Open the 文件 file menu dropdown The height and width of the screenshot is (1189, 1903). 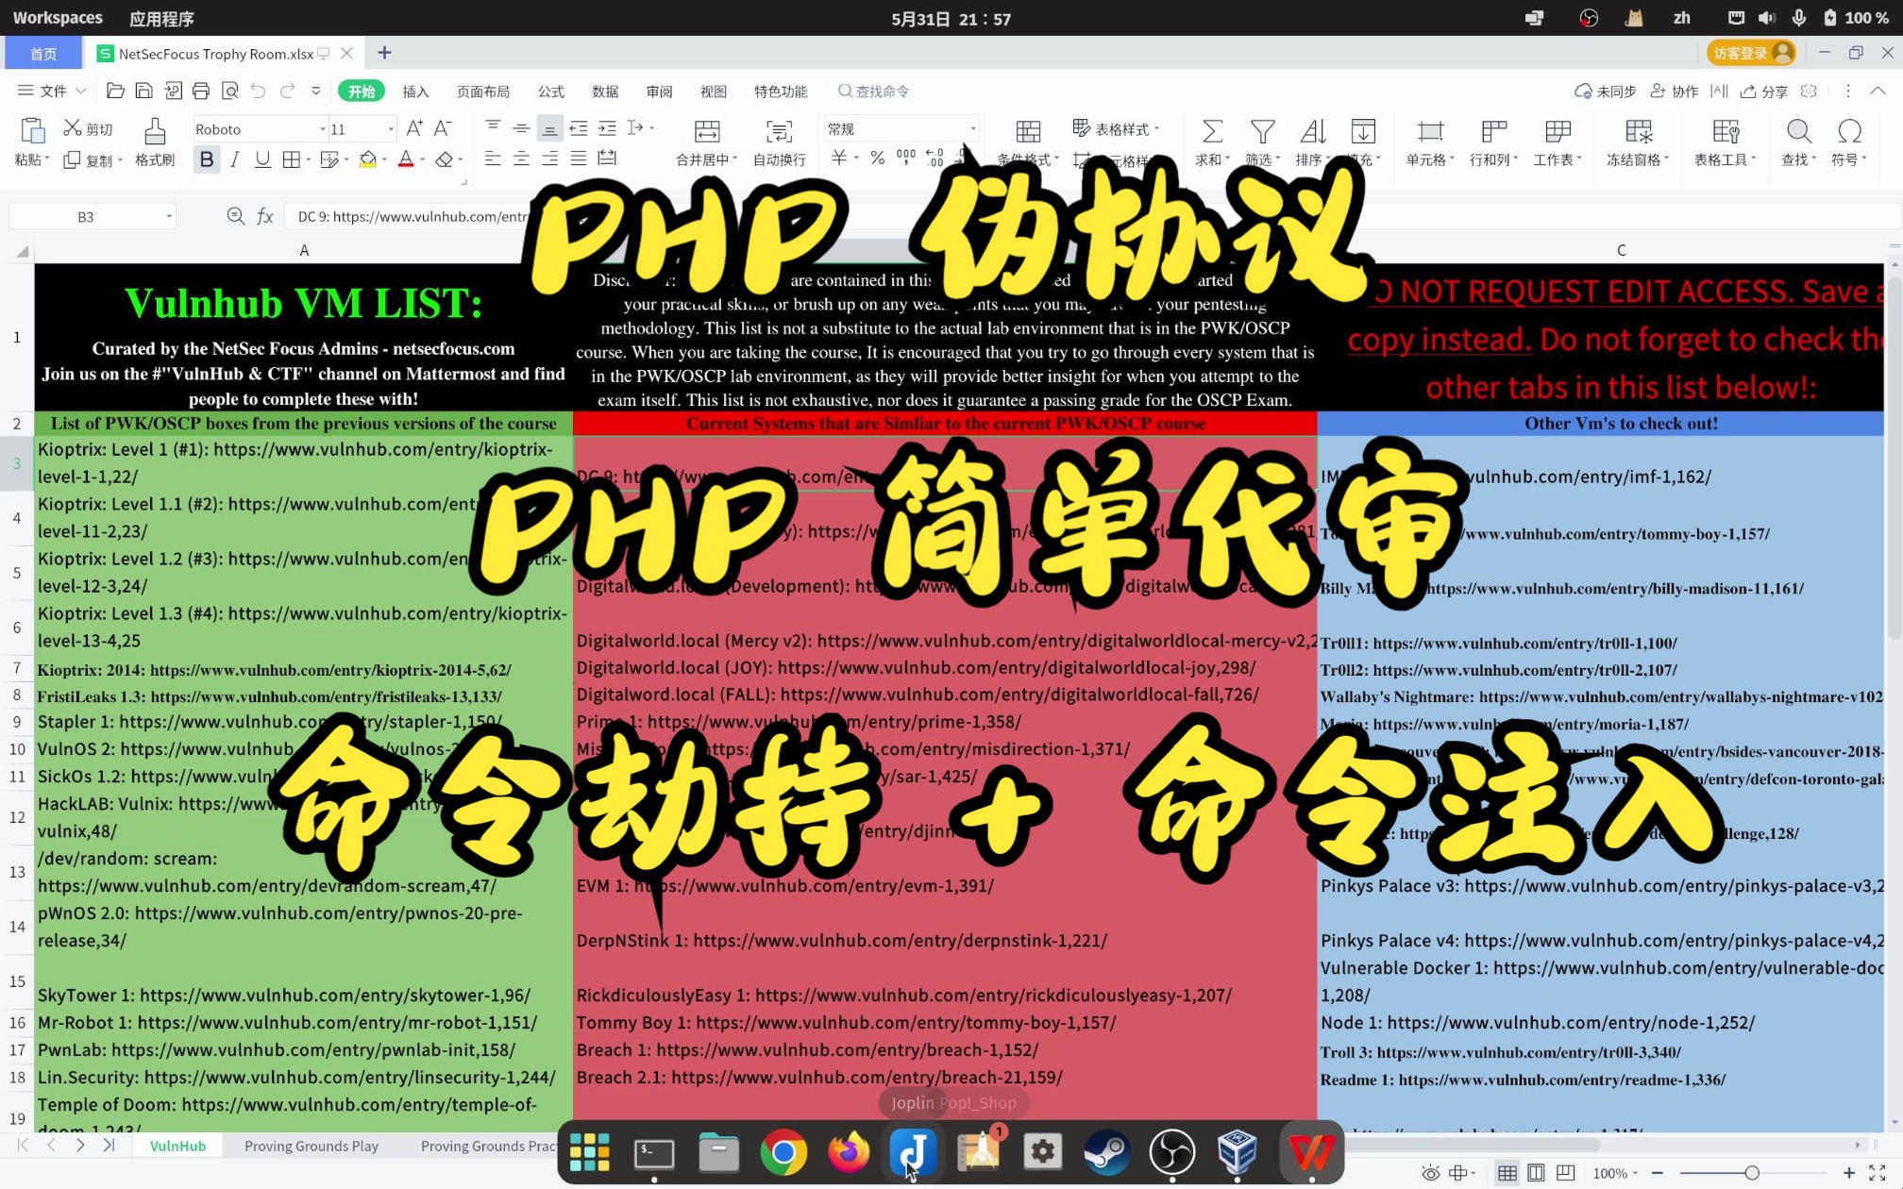(53, 91)
